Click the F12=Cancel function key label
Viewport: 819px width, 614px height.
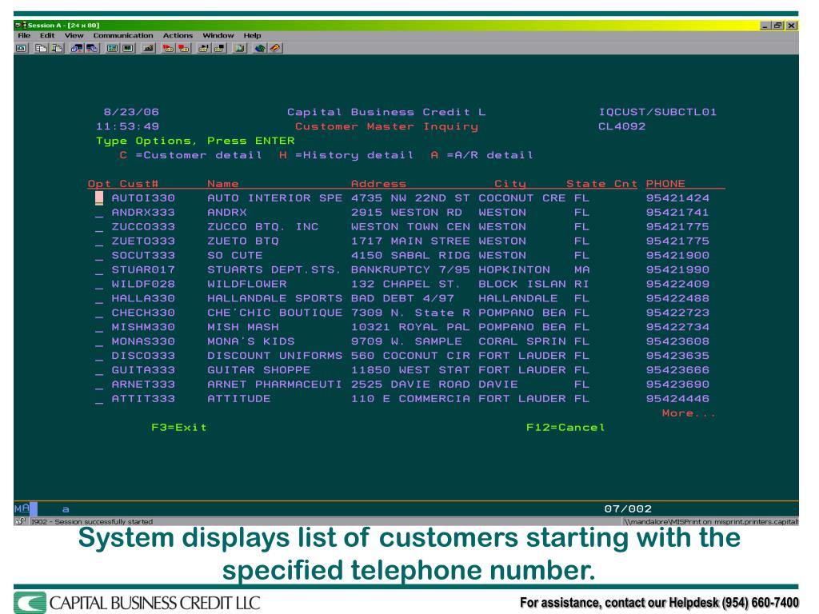(565, 428)
